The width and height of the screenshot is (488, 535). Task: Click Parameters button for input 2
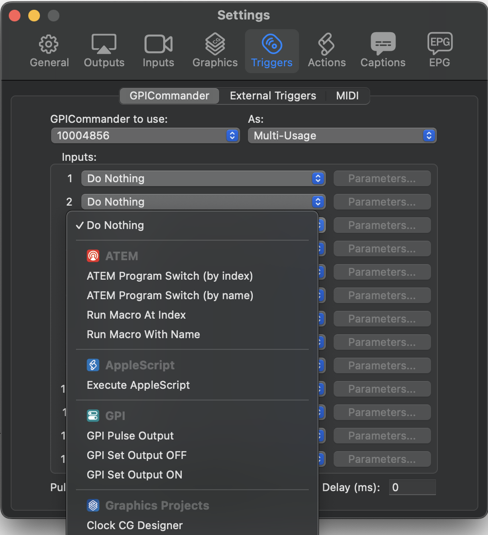(x=382, y=202)
